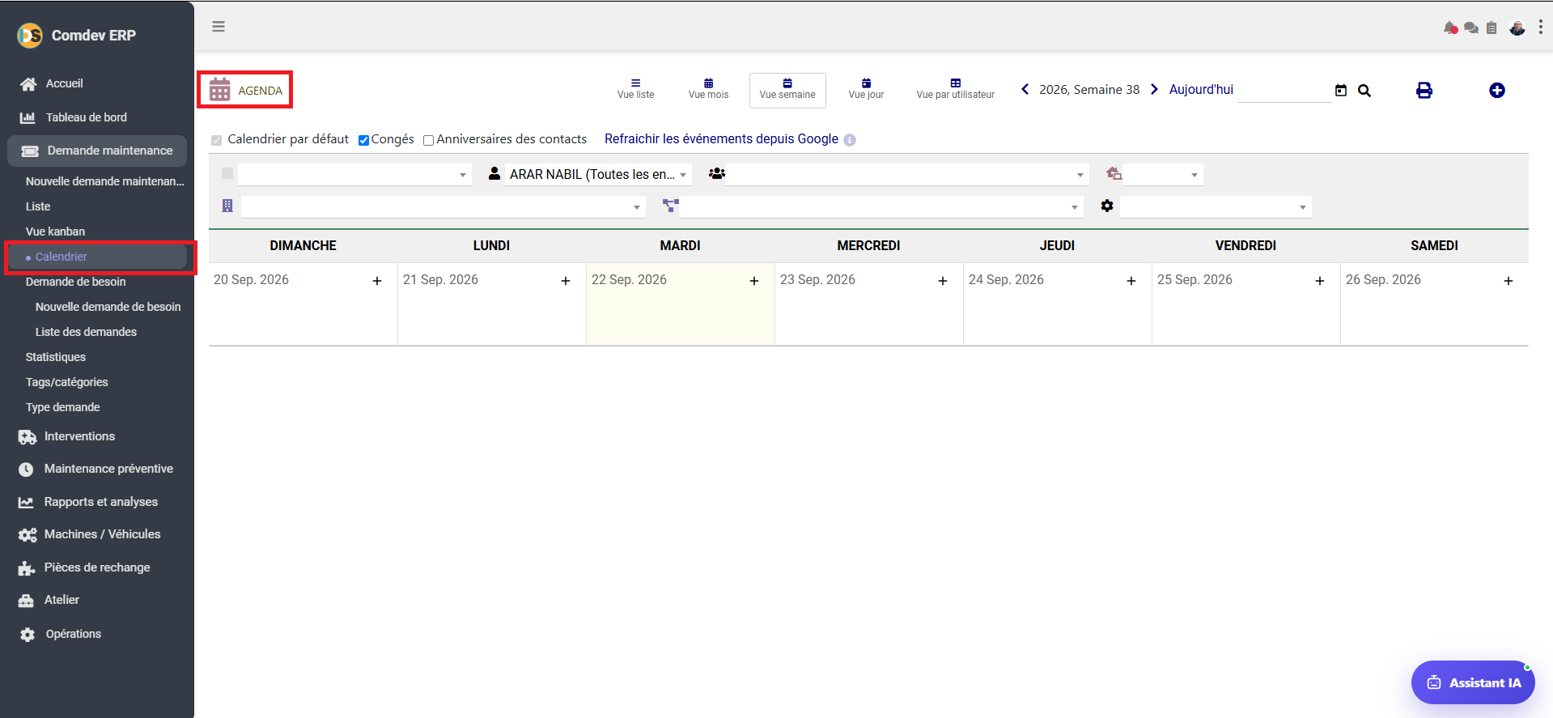Open the project hierarchy filter dropdown
Viewport: 1553px width, 718px height.
pos(880,207)
